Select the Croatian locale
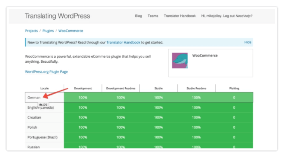285x157 pixels. point(34,117)
